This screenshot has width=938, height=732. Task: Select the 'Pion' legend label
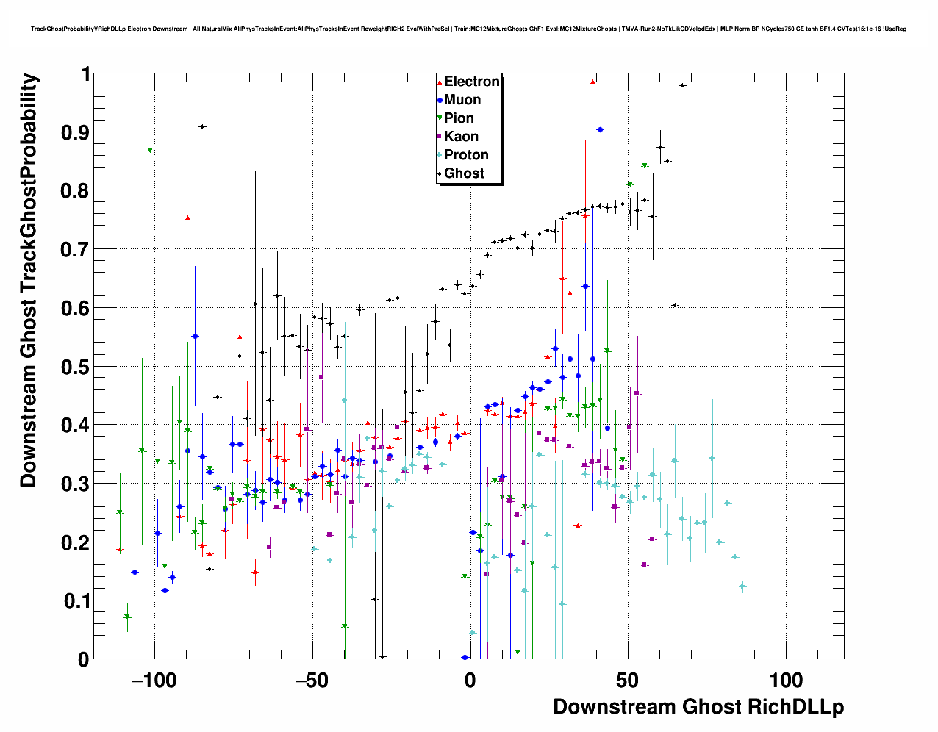(459, 118)
